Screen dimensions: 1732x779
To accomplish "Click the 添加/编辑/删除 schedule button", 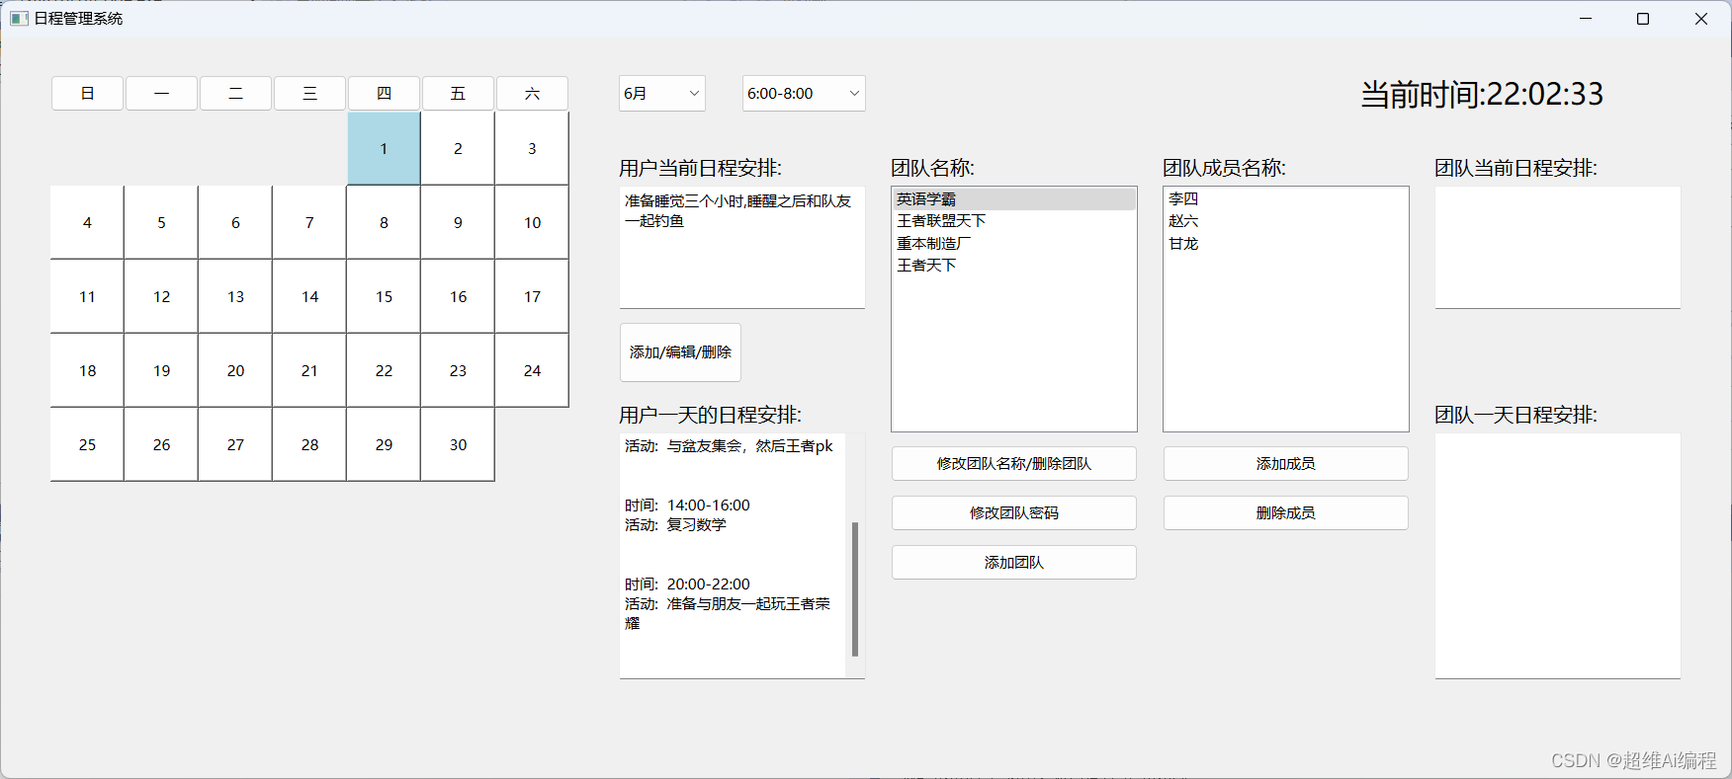I will click(680, 352).
